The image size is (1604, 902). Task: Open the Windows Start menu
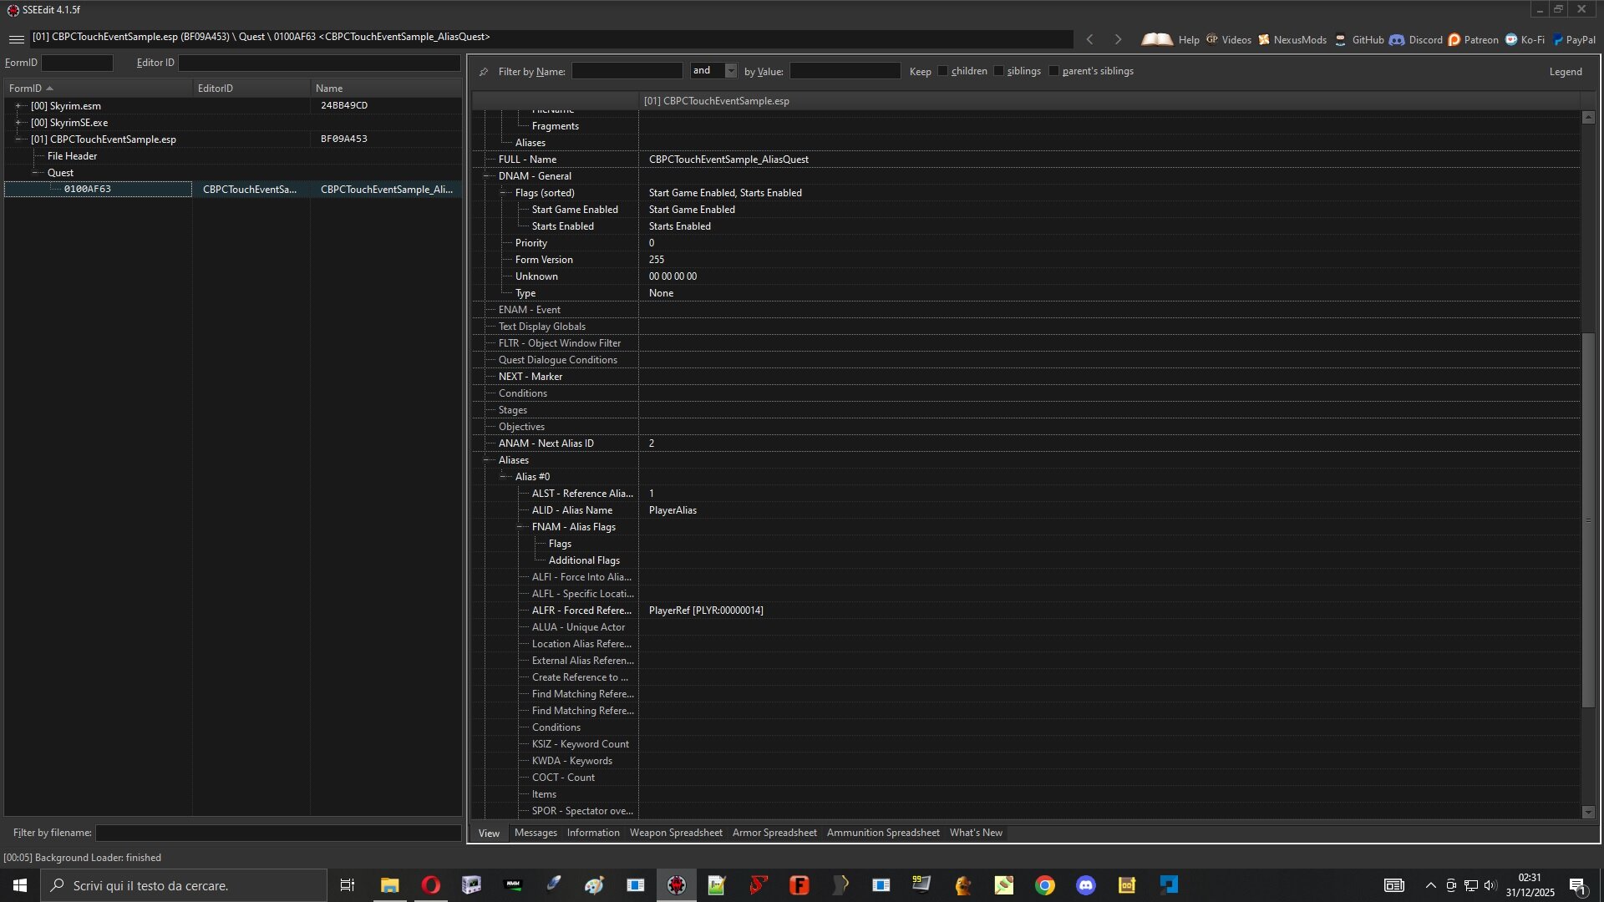click(20, 885)
